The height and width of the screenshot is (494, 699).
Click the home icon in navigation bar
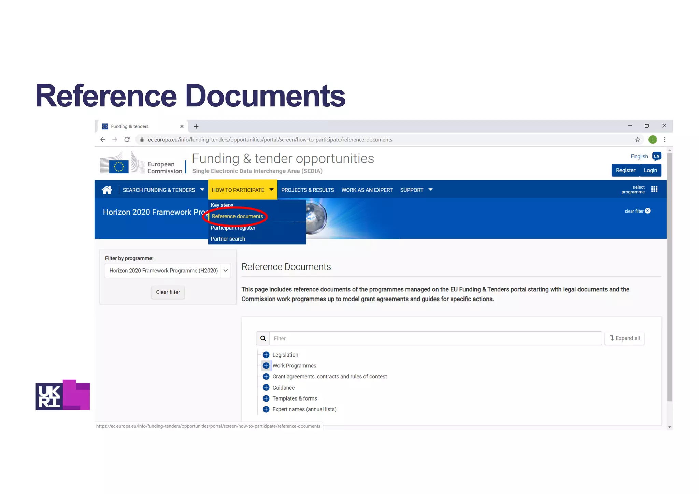[107, 190]
